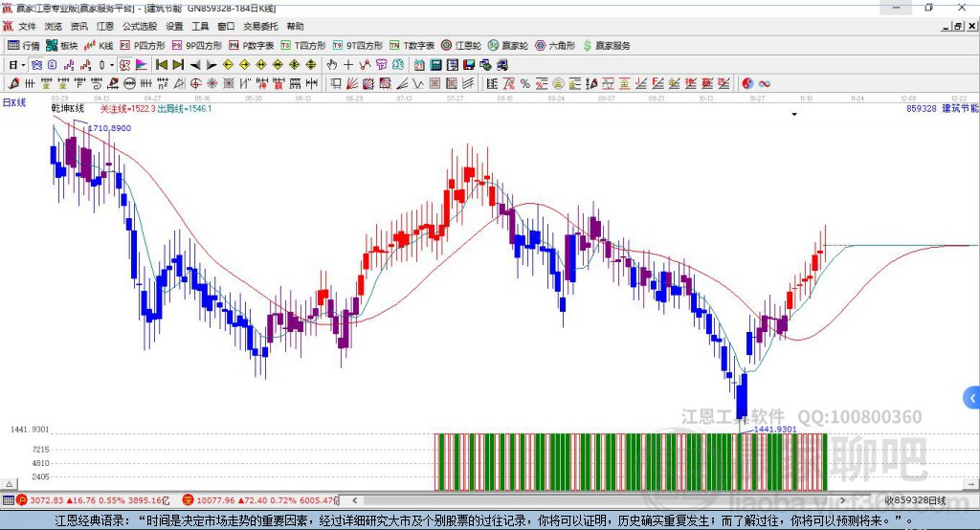Image resolution: width=980 pixels, height=530 pixels.
Task: Click the small black dropdown triangle on chart
Action: (794, 115)
